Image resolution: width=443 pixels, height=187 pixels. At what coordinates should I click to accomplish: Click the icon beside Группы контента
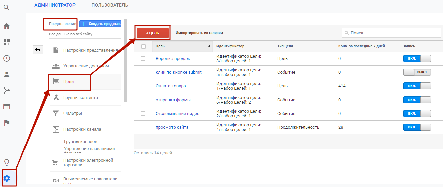pyautogui.click(x=56, y=98)
